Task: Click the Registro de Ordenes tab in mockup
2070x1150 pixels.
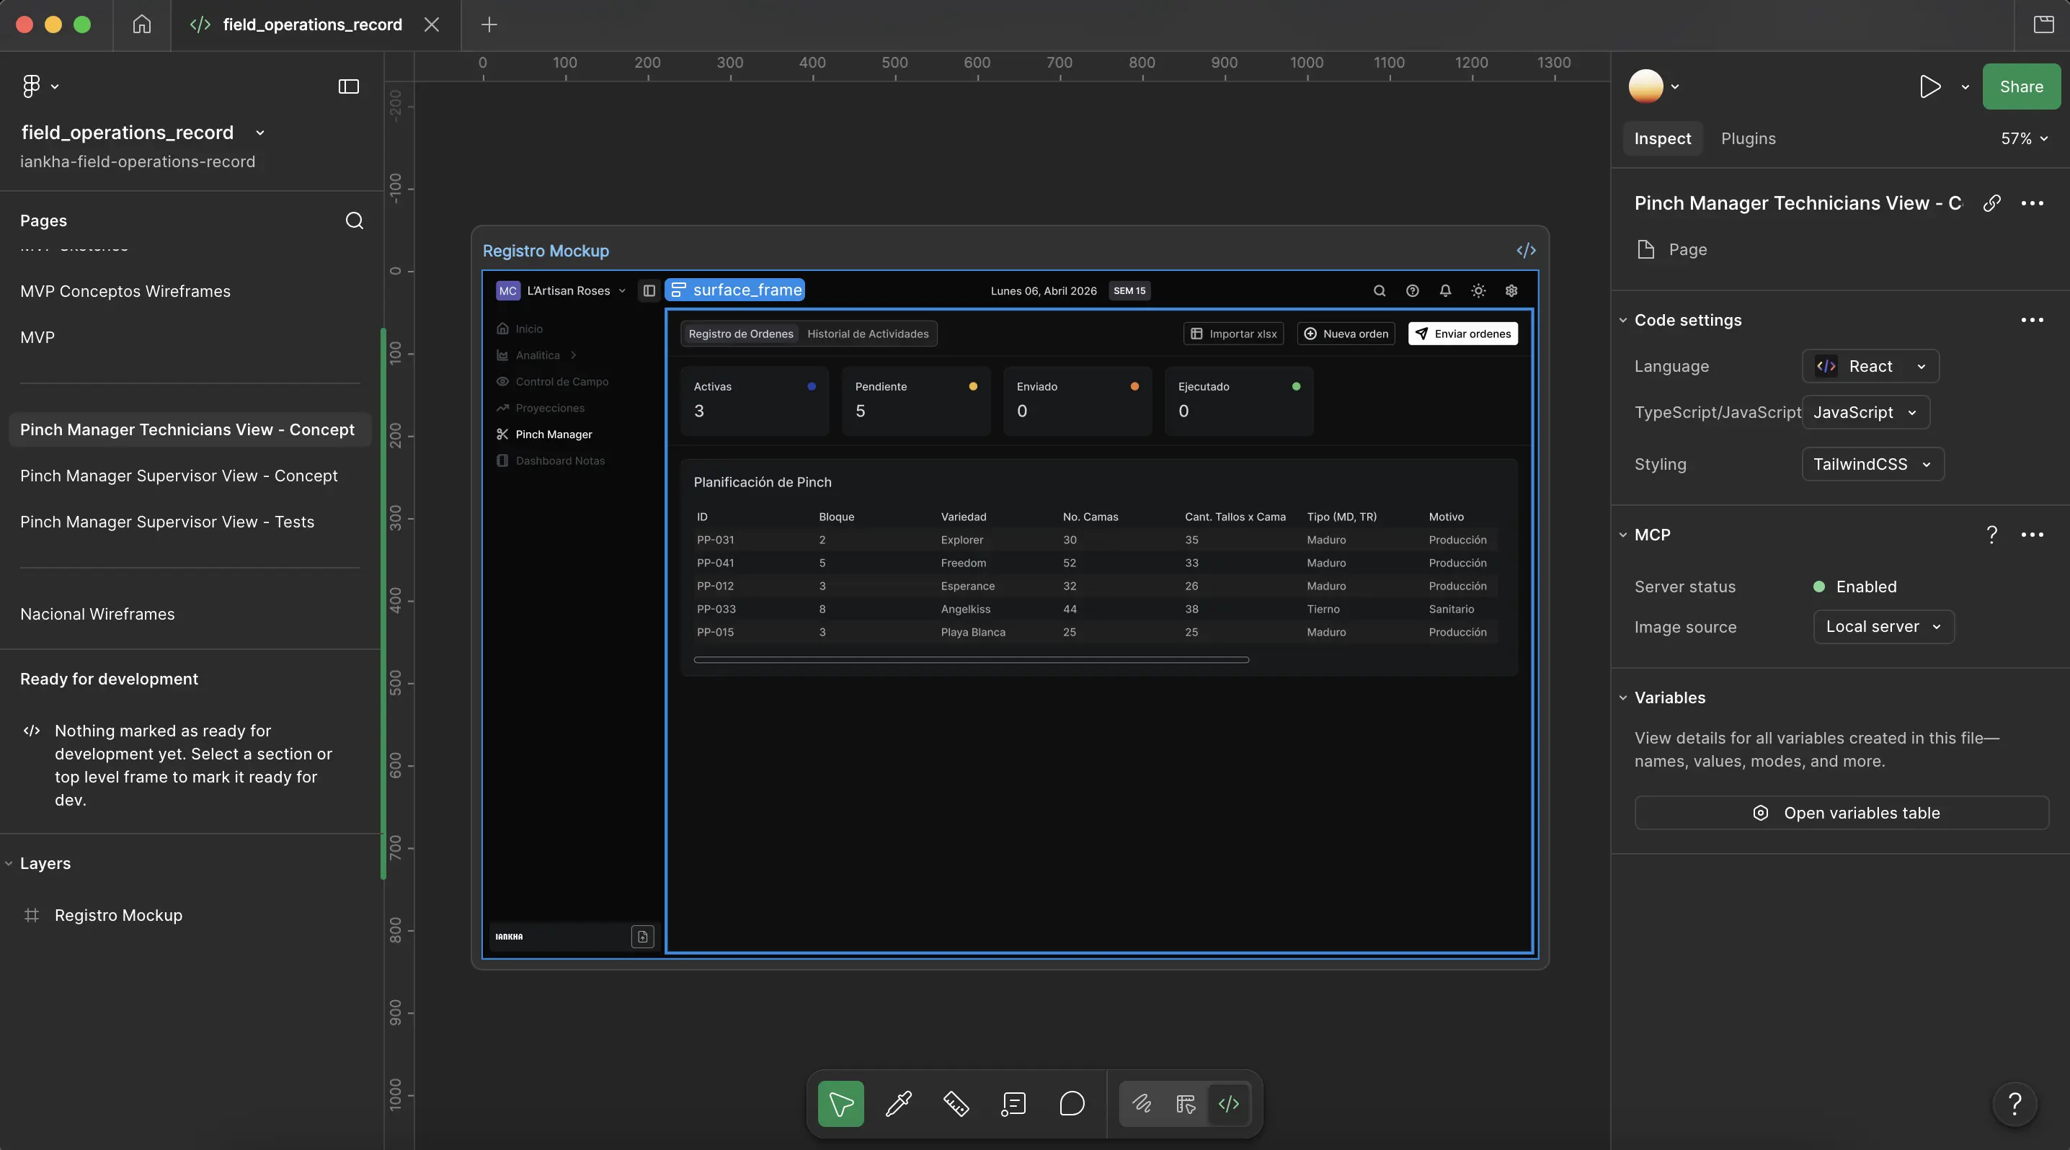Action: tap(740, 334)
